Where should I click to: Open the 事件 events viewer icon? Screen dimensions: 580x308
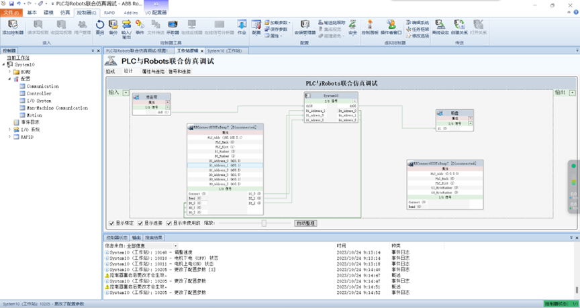point(140,28)
